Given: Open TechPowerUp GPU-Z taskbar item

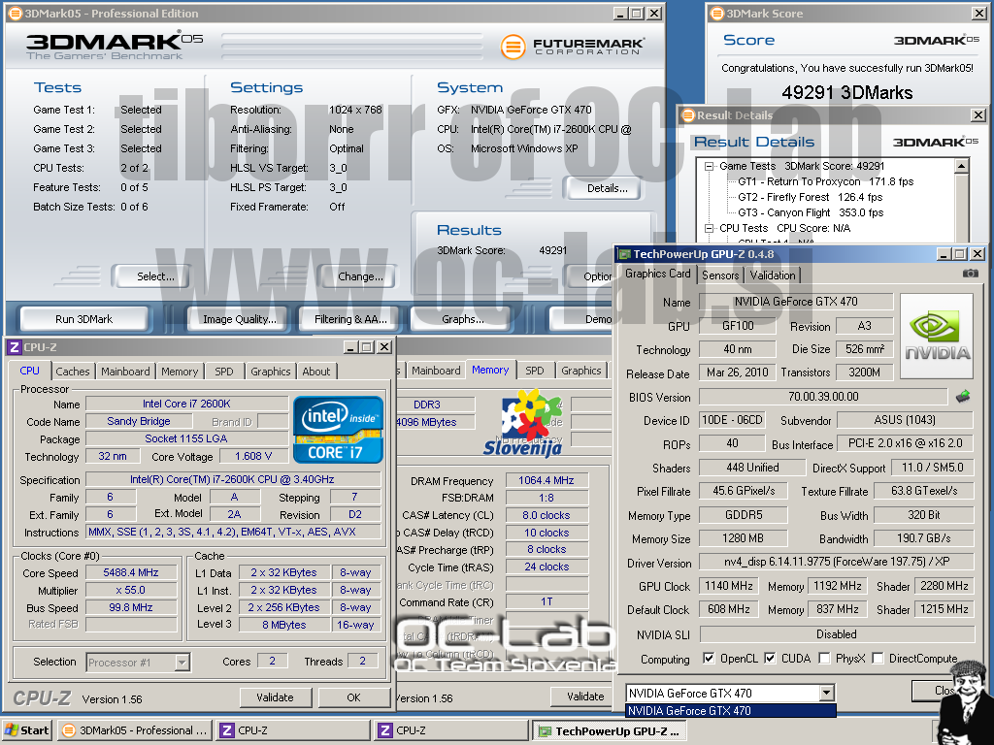Looking at the screenshot, I should point(610,731).
